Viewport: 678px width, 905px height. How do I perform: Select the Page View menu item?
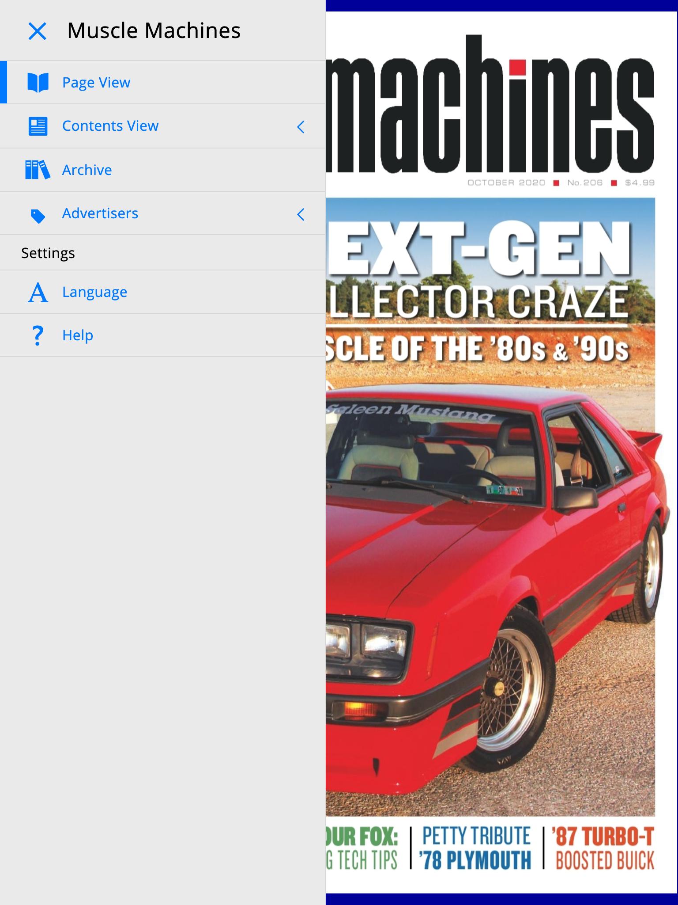pyautogui.click(x=162, y=83)
